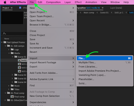Open the Project panel hamburger menu
134x106 pixels.
[x=12, y=8]
